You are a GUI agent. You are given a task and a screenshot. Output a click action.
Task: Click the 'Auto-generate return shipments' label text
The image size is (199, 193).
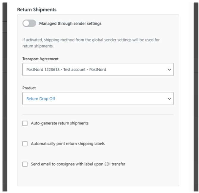60,123
